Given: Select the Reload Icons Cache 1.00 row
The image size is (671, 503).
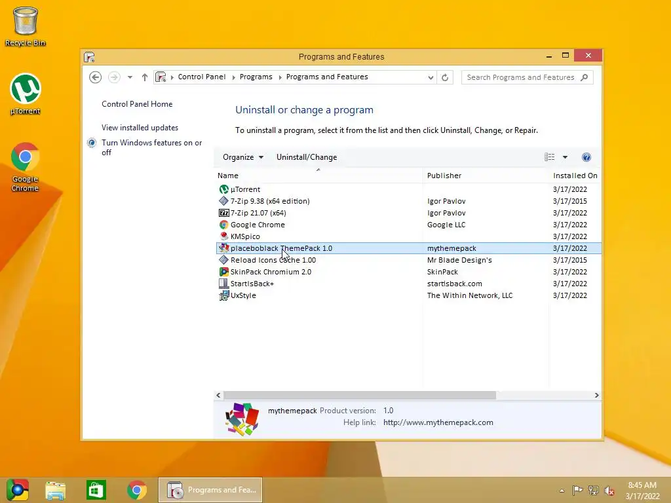Looking at the screenshot, I should 409,260.
